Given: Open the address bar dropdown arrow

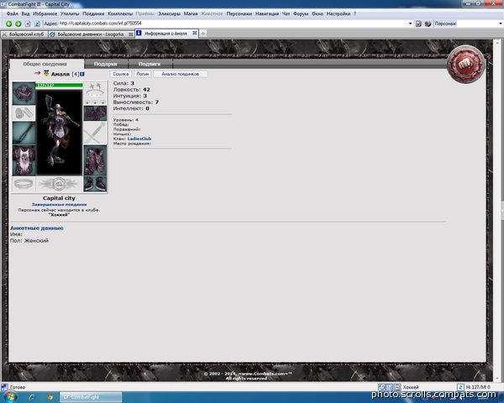Looking at the screenshot, I should click(x=410, y=24).
